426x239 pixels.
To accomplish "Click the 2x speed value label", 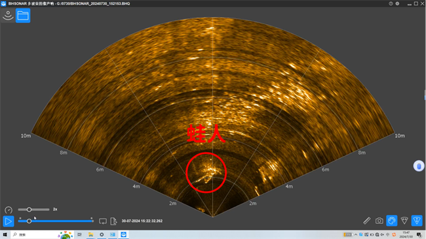I will click(x=55, y=209).
